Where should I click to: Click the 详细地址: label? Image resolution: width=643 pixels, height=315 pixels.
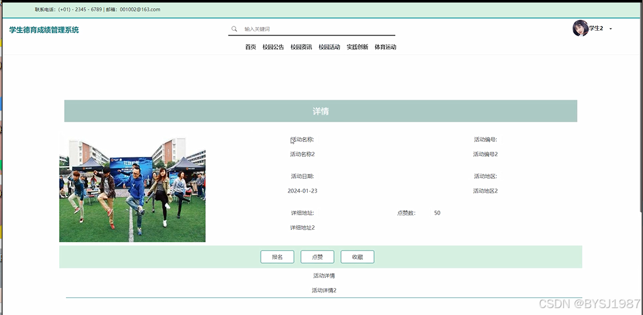(x=302, y=213)
